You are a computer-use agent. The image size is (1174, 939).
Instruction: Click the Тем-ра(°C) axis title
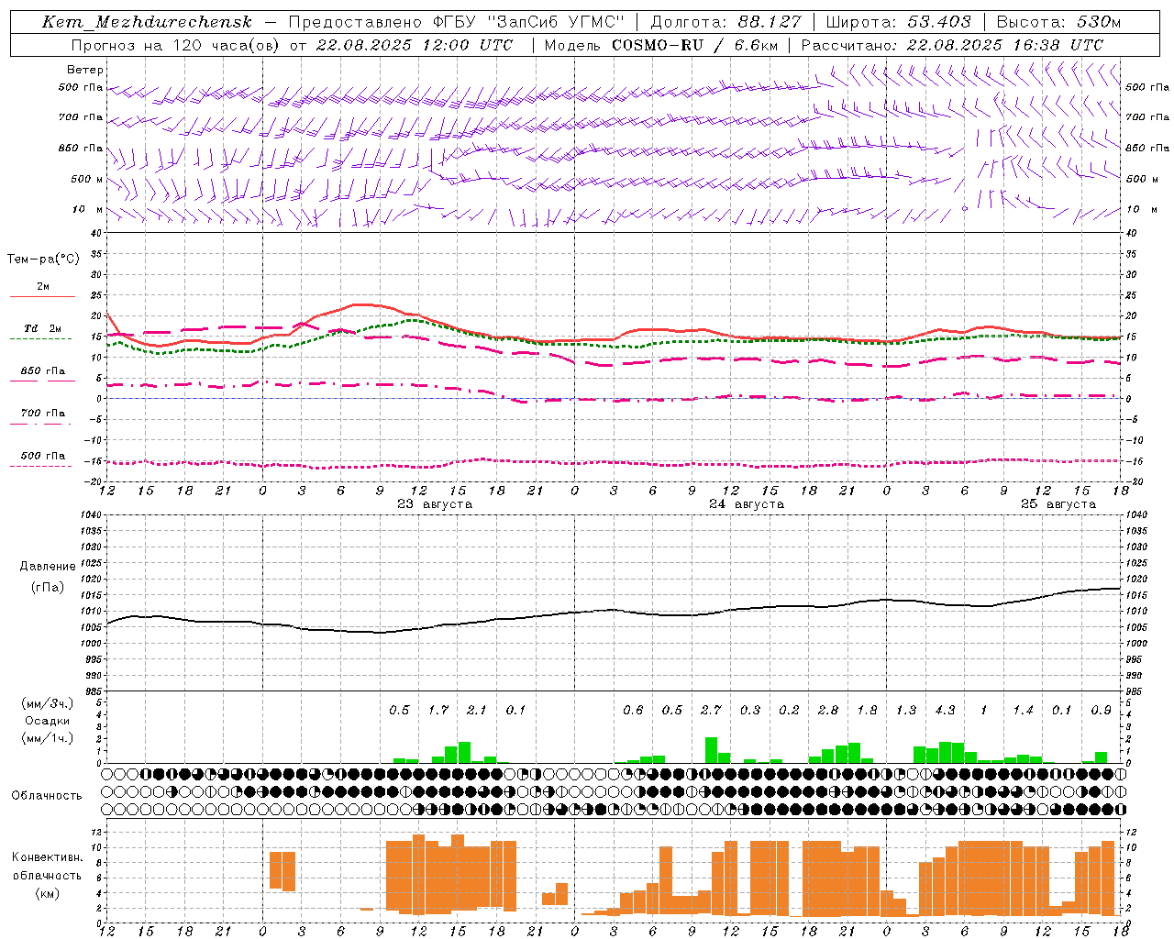pos(43,260)
